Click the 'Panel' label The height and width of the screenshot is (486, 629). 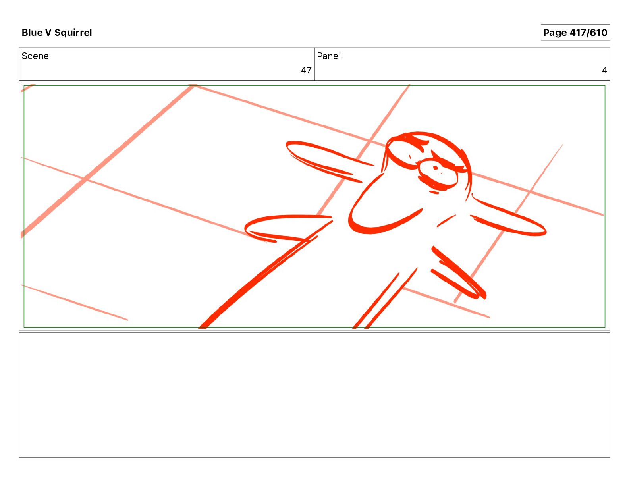(x=329, y=56)
